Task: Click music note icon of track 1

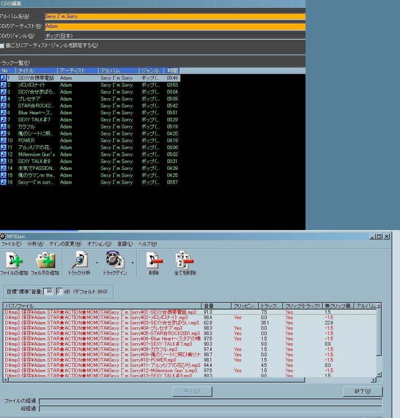Action: (x=3, y=78)
